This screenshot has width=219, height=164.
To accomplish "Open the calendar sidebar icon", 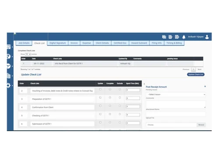I will click(9, 47).
